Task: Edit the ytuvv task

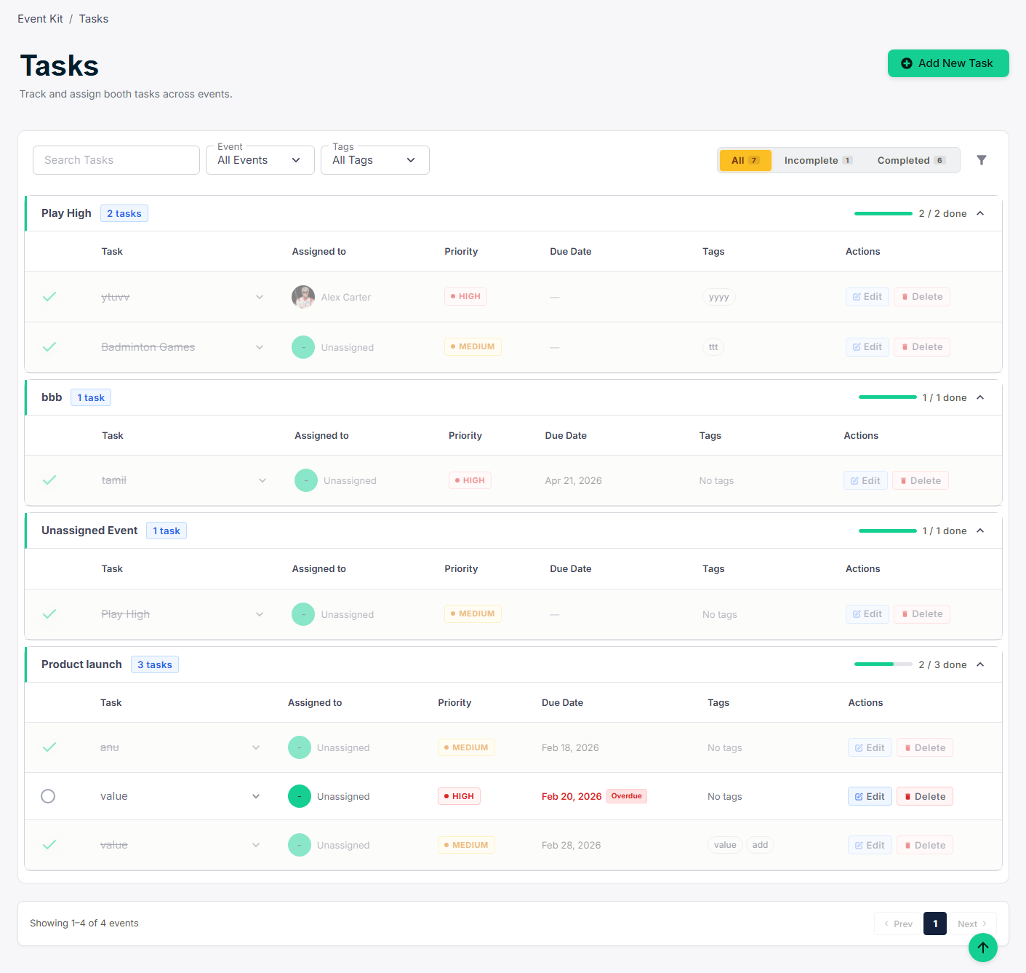Action: 867,297
